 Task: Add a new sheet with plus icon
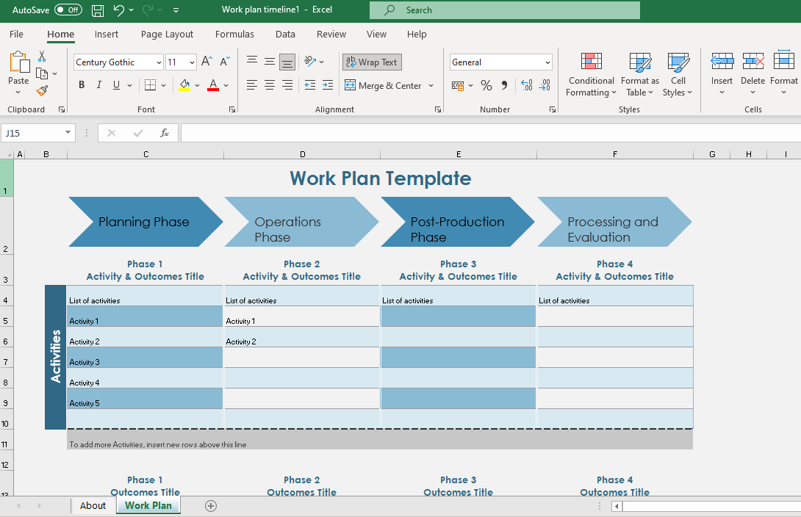coord(211,506)
